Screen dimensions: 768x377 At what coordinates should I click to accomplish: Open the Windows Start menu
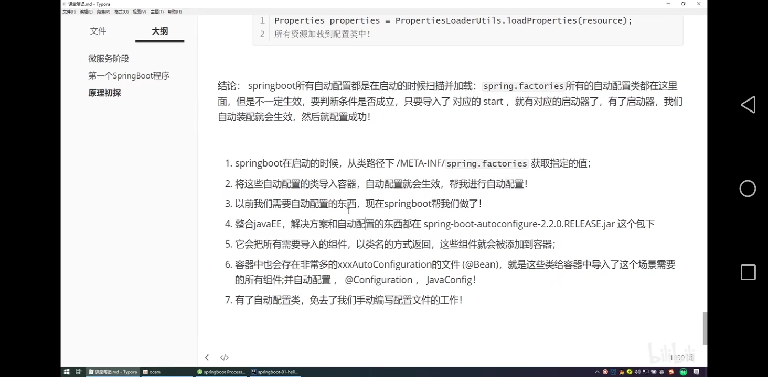67,372
